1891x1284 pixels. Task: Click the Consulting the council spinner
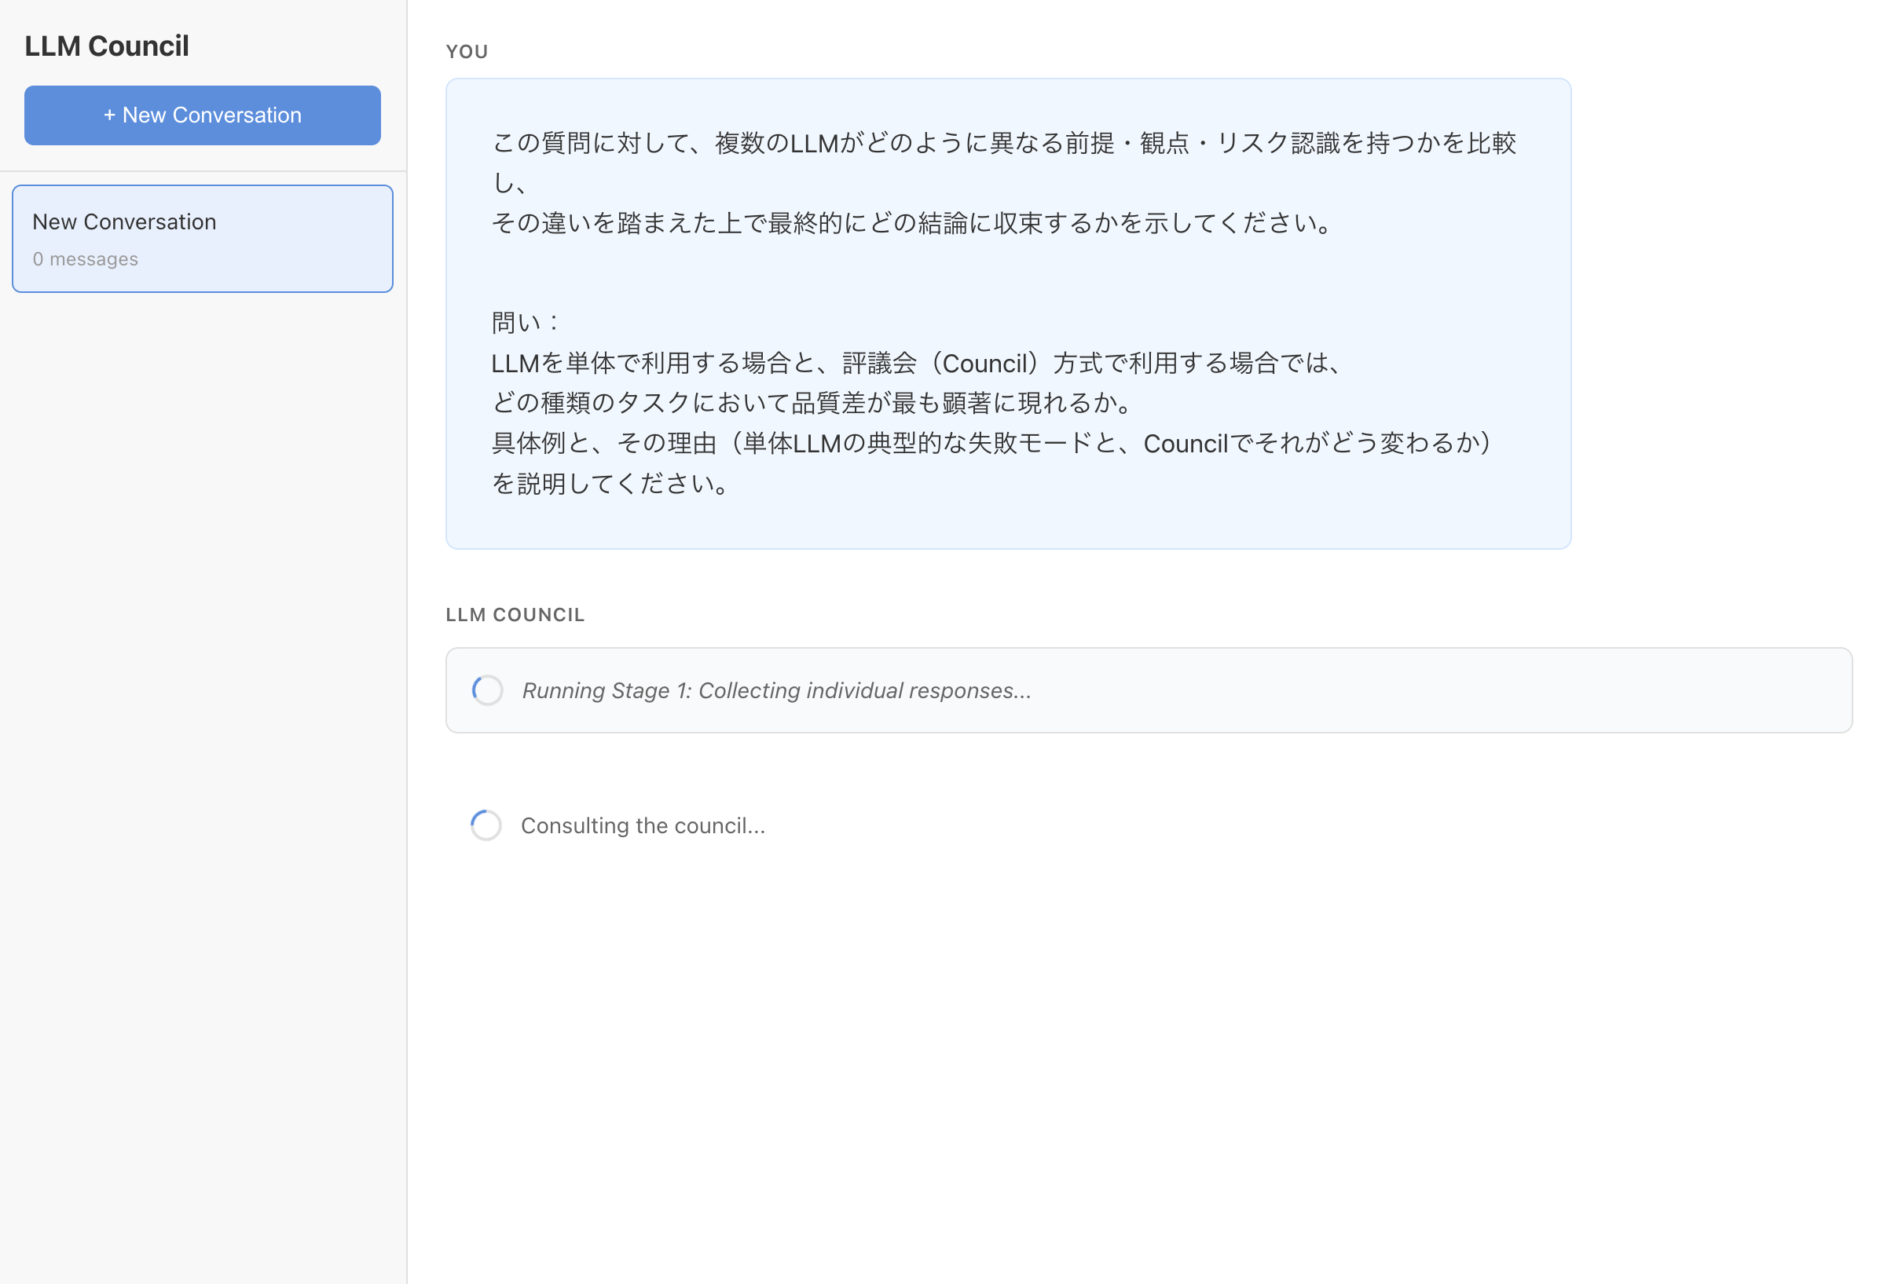[x=486, y=825]
